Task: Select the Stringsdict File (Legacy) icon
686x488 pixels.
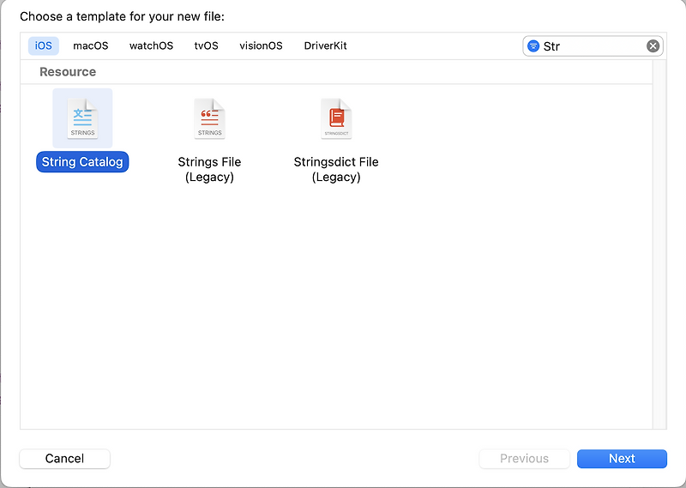Action: click(336, 118)
